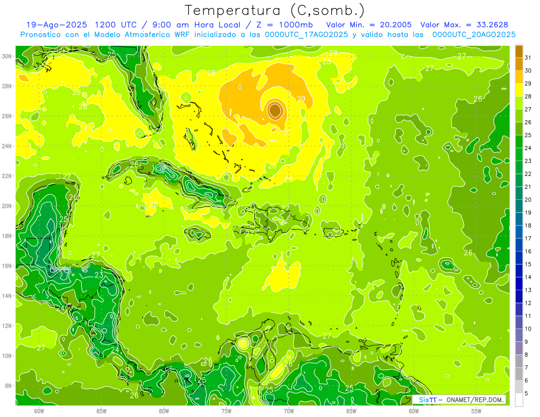Click the '22N' latitude label
The height and width of the screenshot is (417, 540).
[8, 176]
